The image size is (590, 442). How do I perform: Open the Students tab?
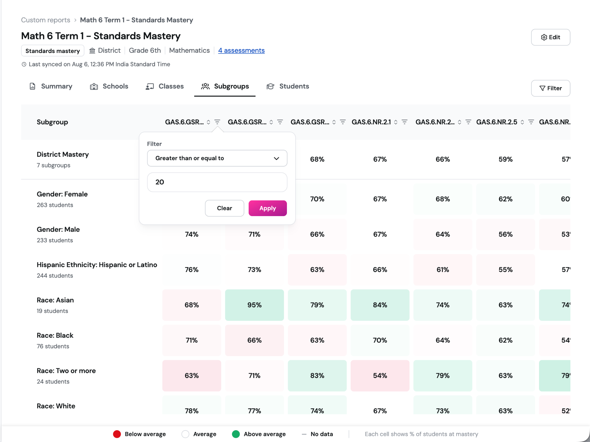tap(288, 86)
